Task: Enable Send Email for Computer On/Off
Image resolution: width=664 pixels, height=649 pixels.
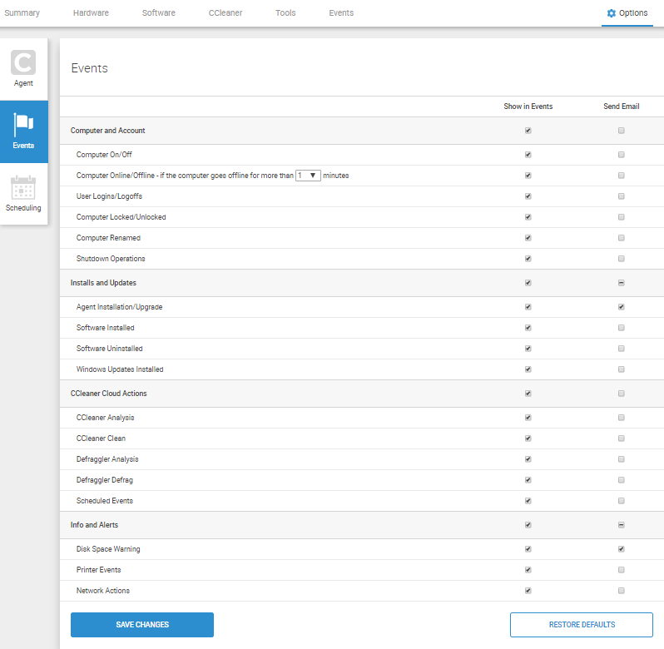Action: (622, 155)
